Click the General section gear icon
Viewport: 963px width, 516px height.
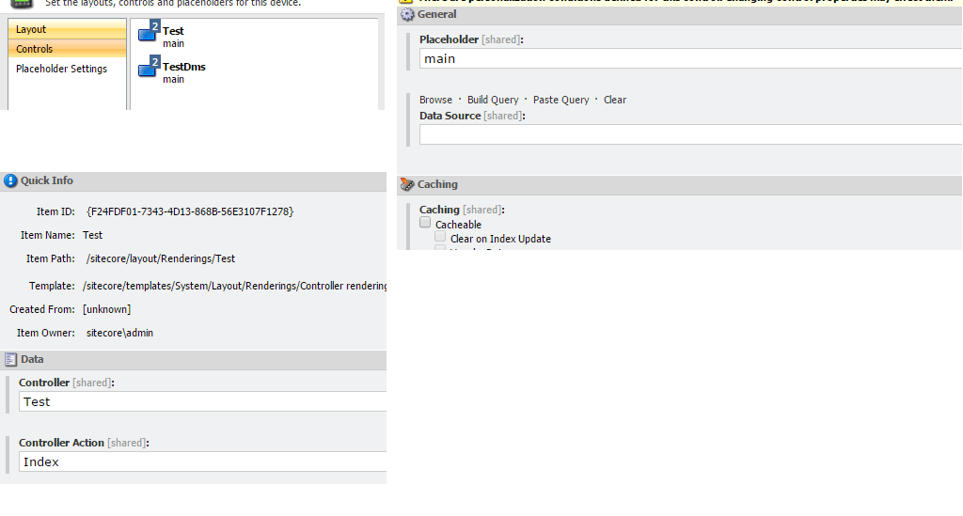click(x=407, y=14)
